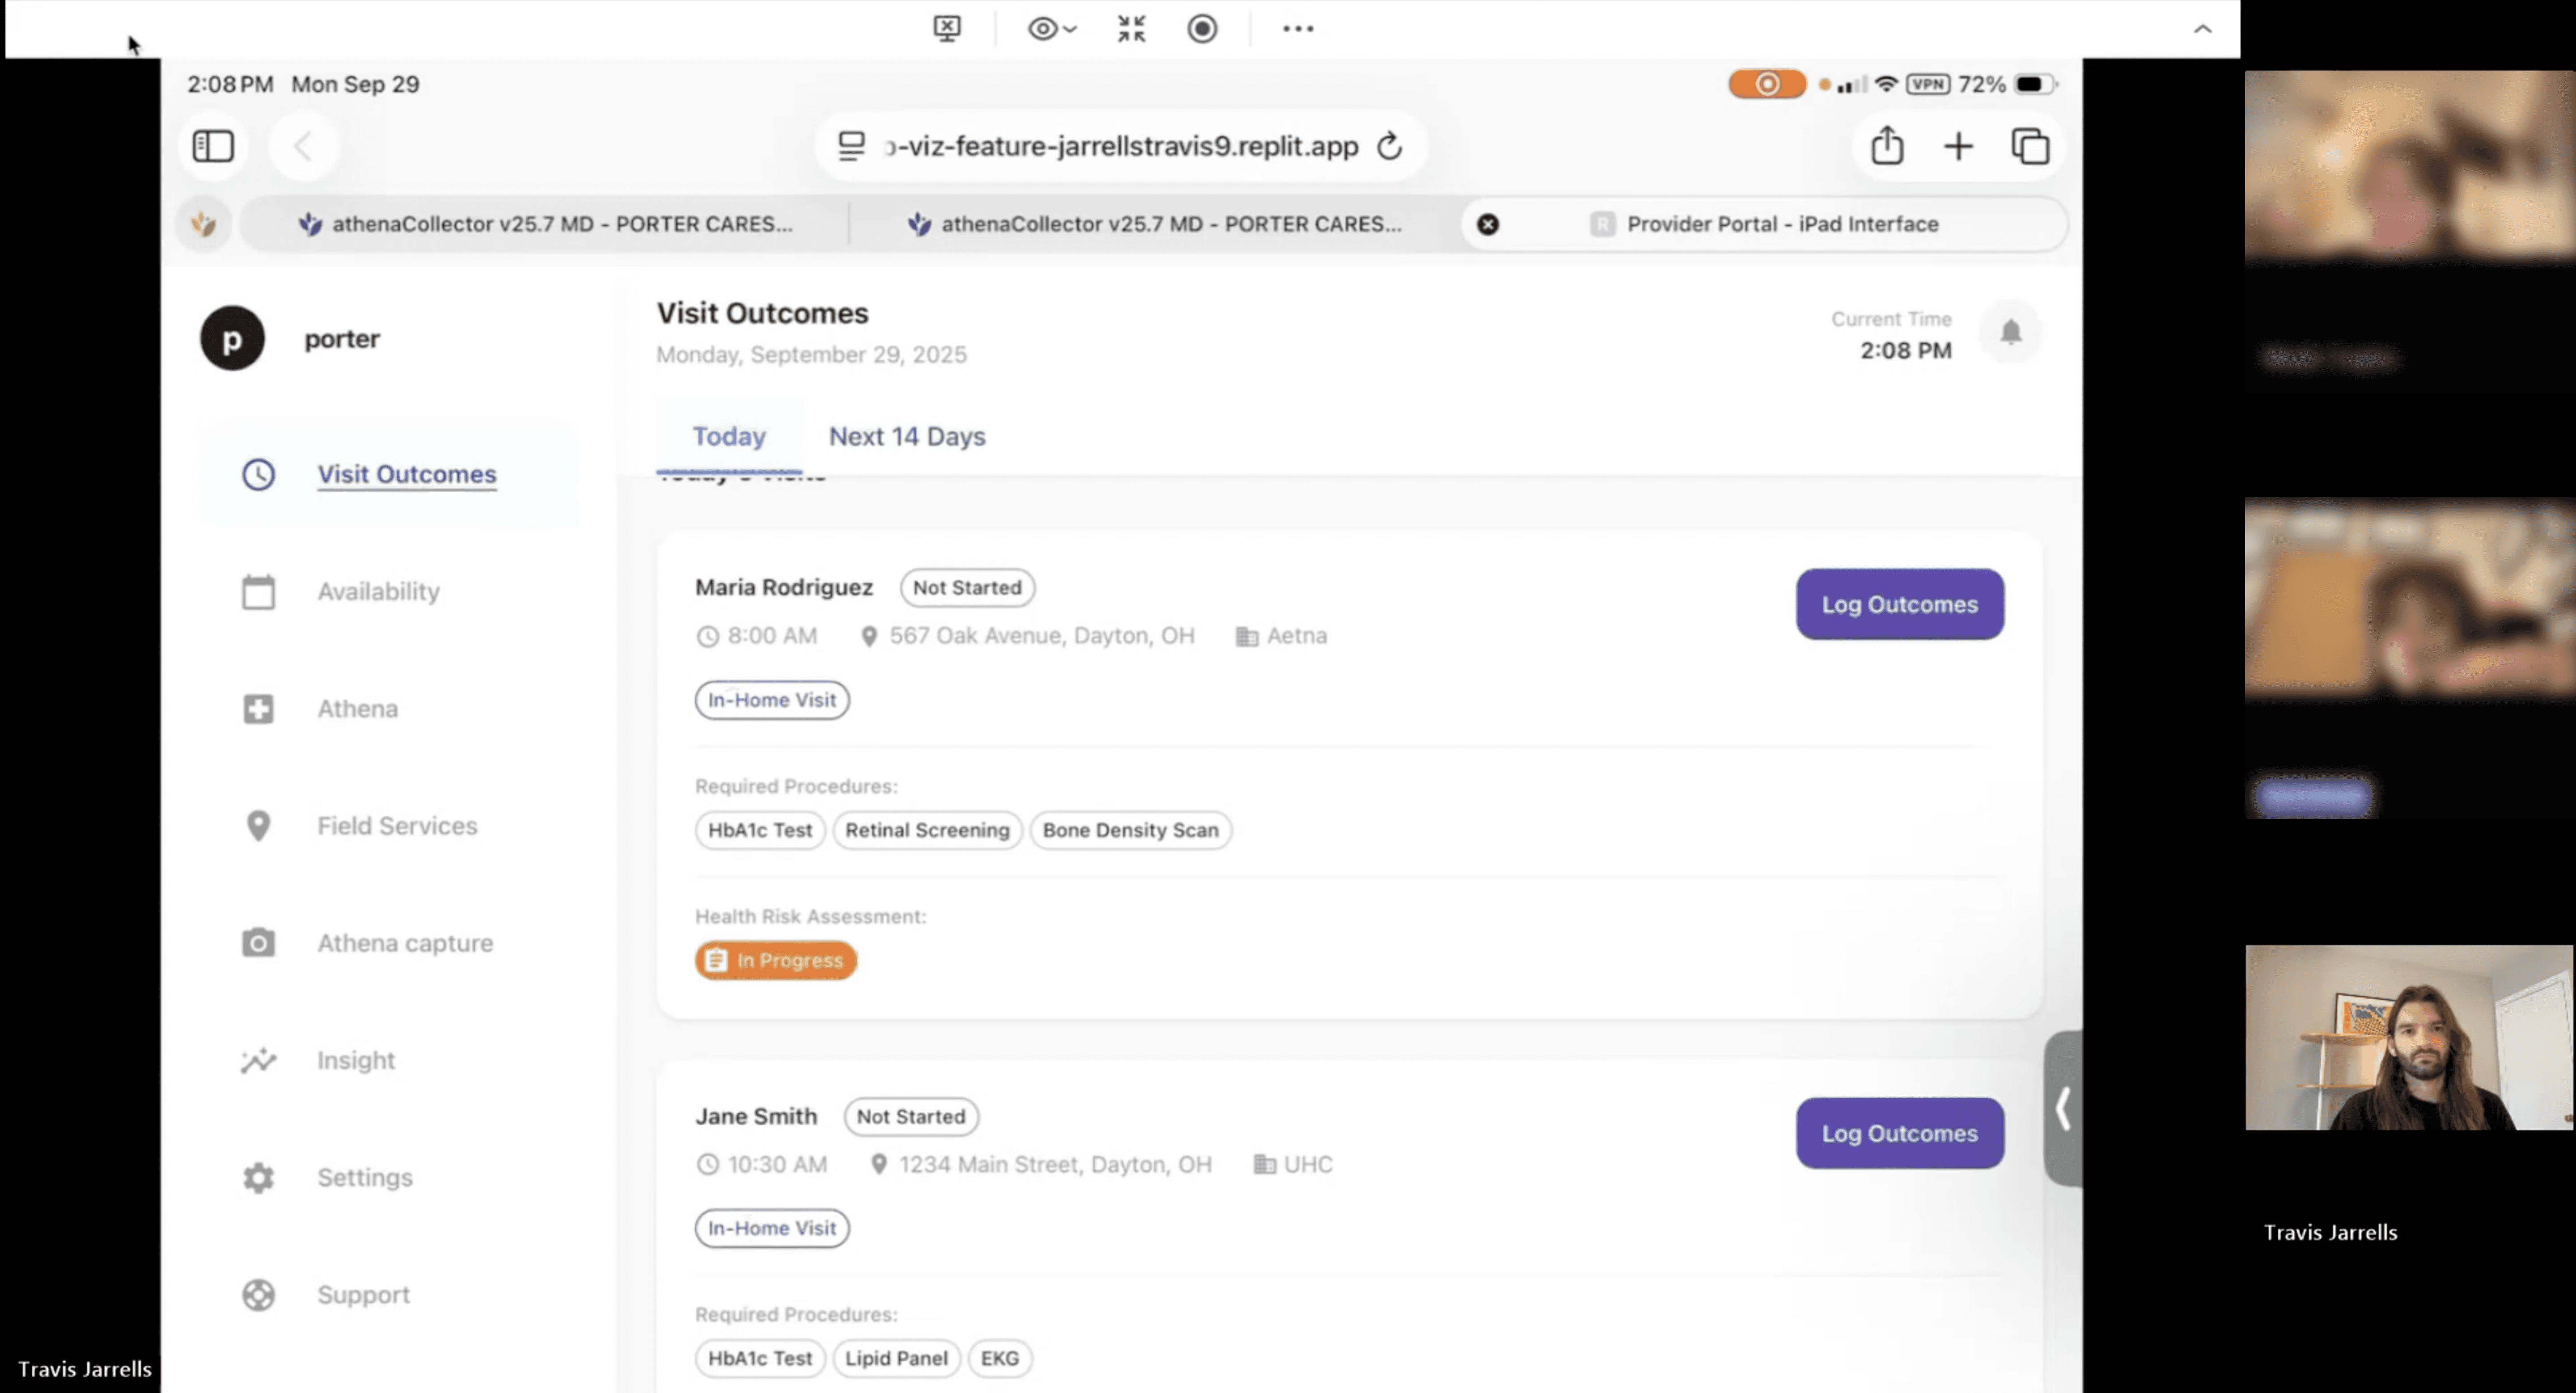Open the eye view options dropdown
Viewport: 2576px width, 1393px height.
click(x=1051, y=29)
